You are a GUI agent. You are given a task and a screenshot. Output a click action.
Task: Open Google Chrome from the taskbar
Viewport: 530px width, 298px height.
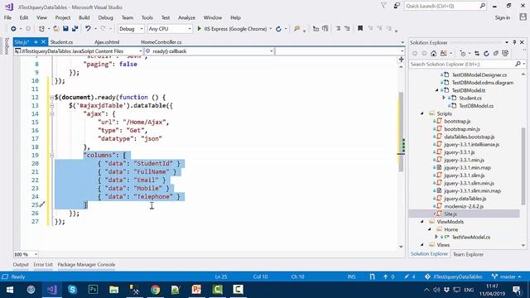click(x=155, y=290)
